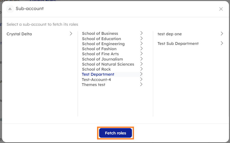Select School of Business sub-account
Viewport: 230px width, 143px height.
click(100, 34)
